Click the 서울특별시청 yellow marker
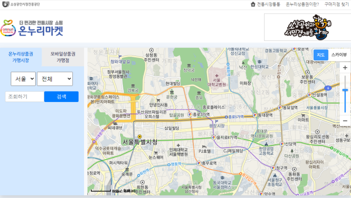This screenshot has height=198, width=351. tap(139, 136)
